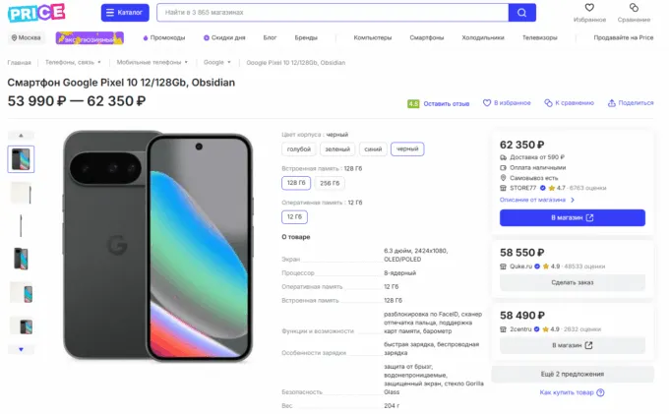Go to the Промокоды section

[x=164, y=37]
